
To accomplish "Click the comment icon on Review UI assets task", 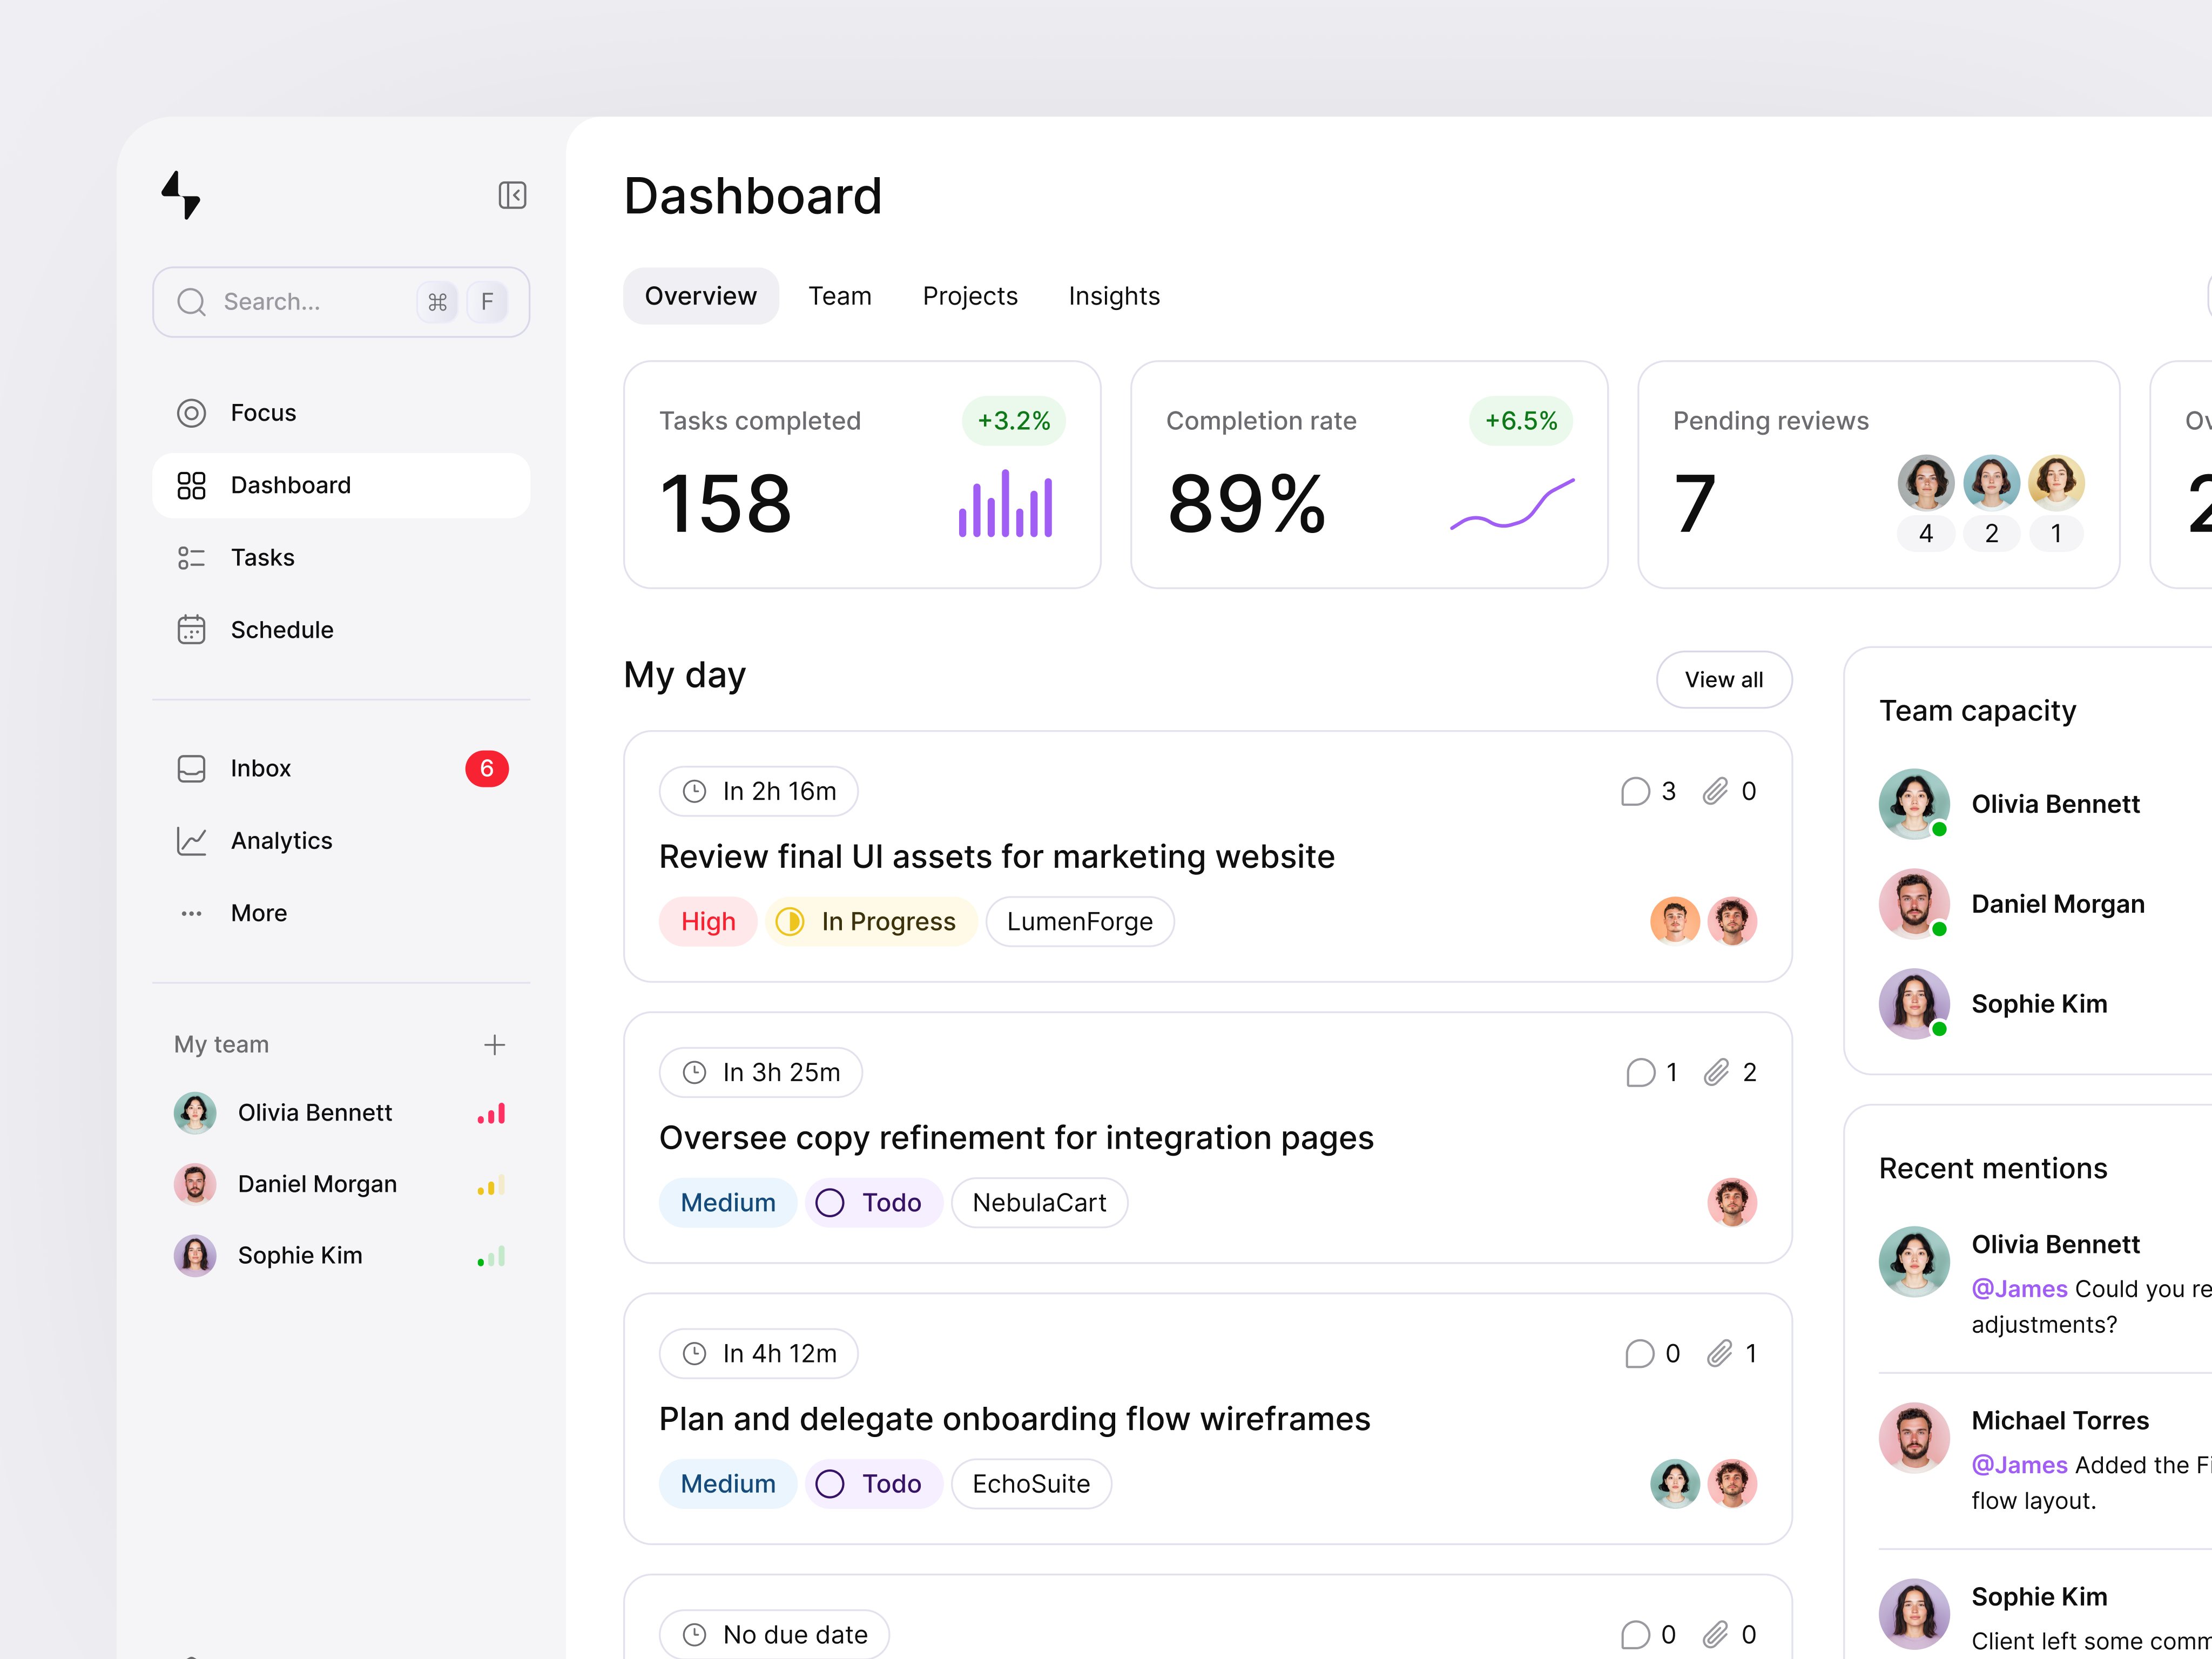I will click(x=1635, y=792).
